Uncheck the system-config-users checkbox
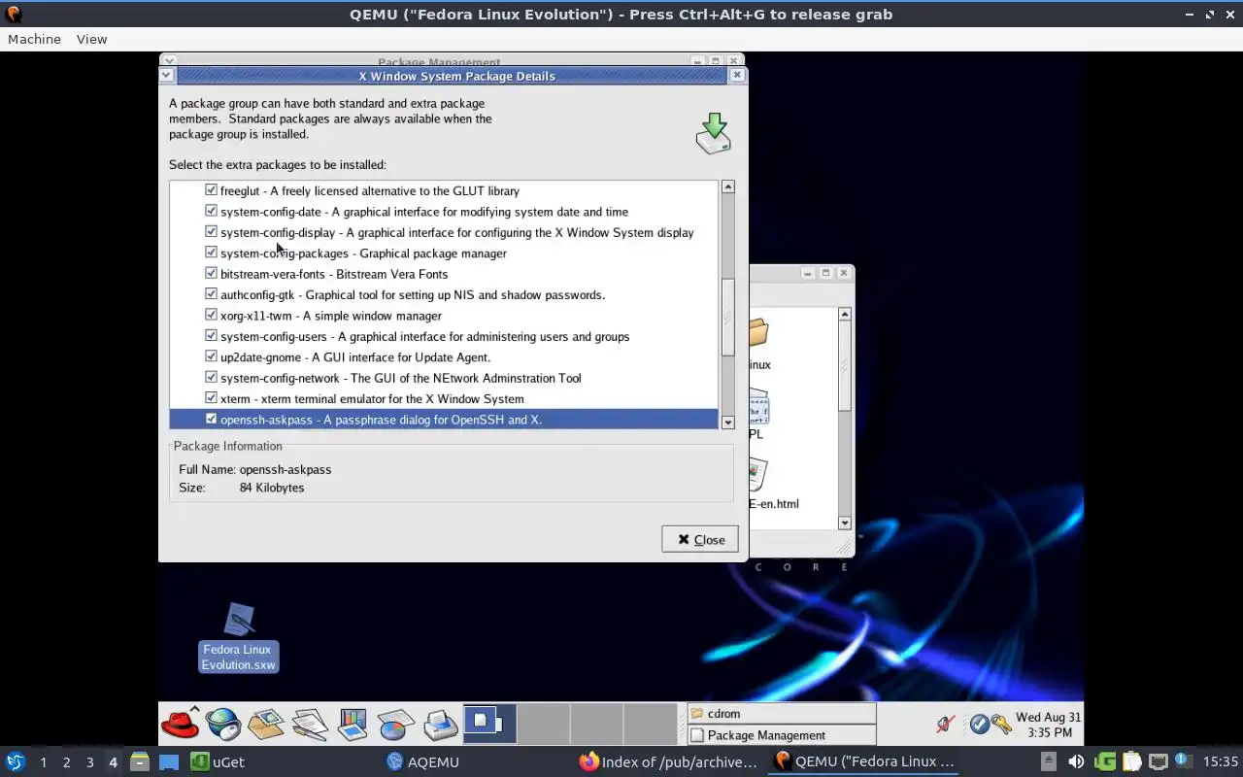Image resolution: width=1243 pixels, height=777 pixels. [211, 336]
